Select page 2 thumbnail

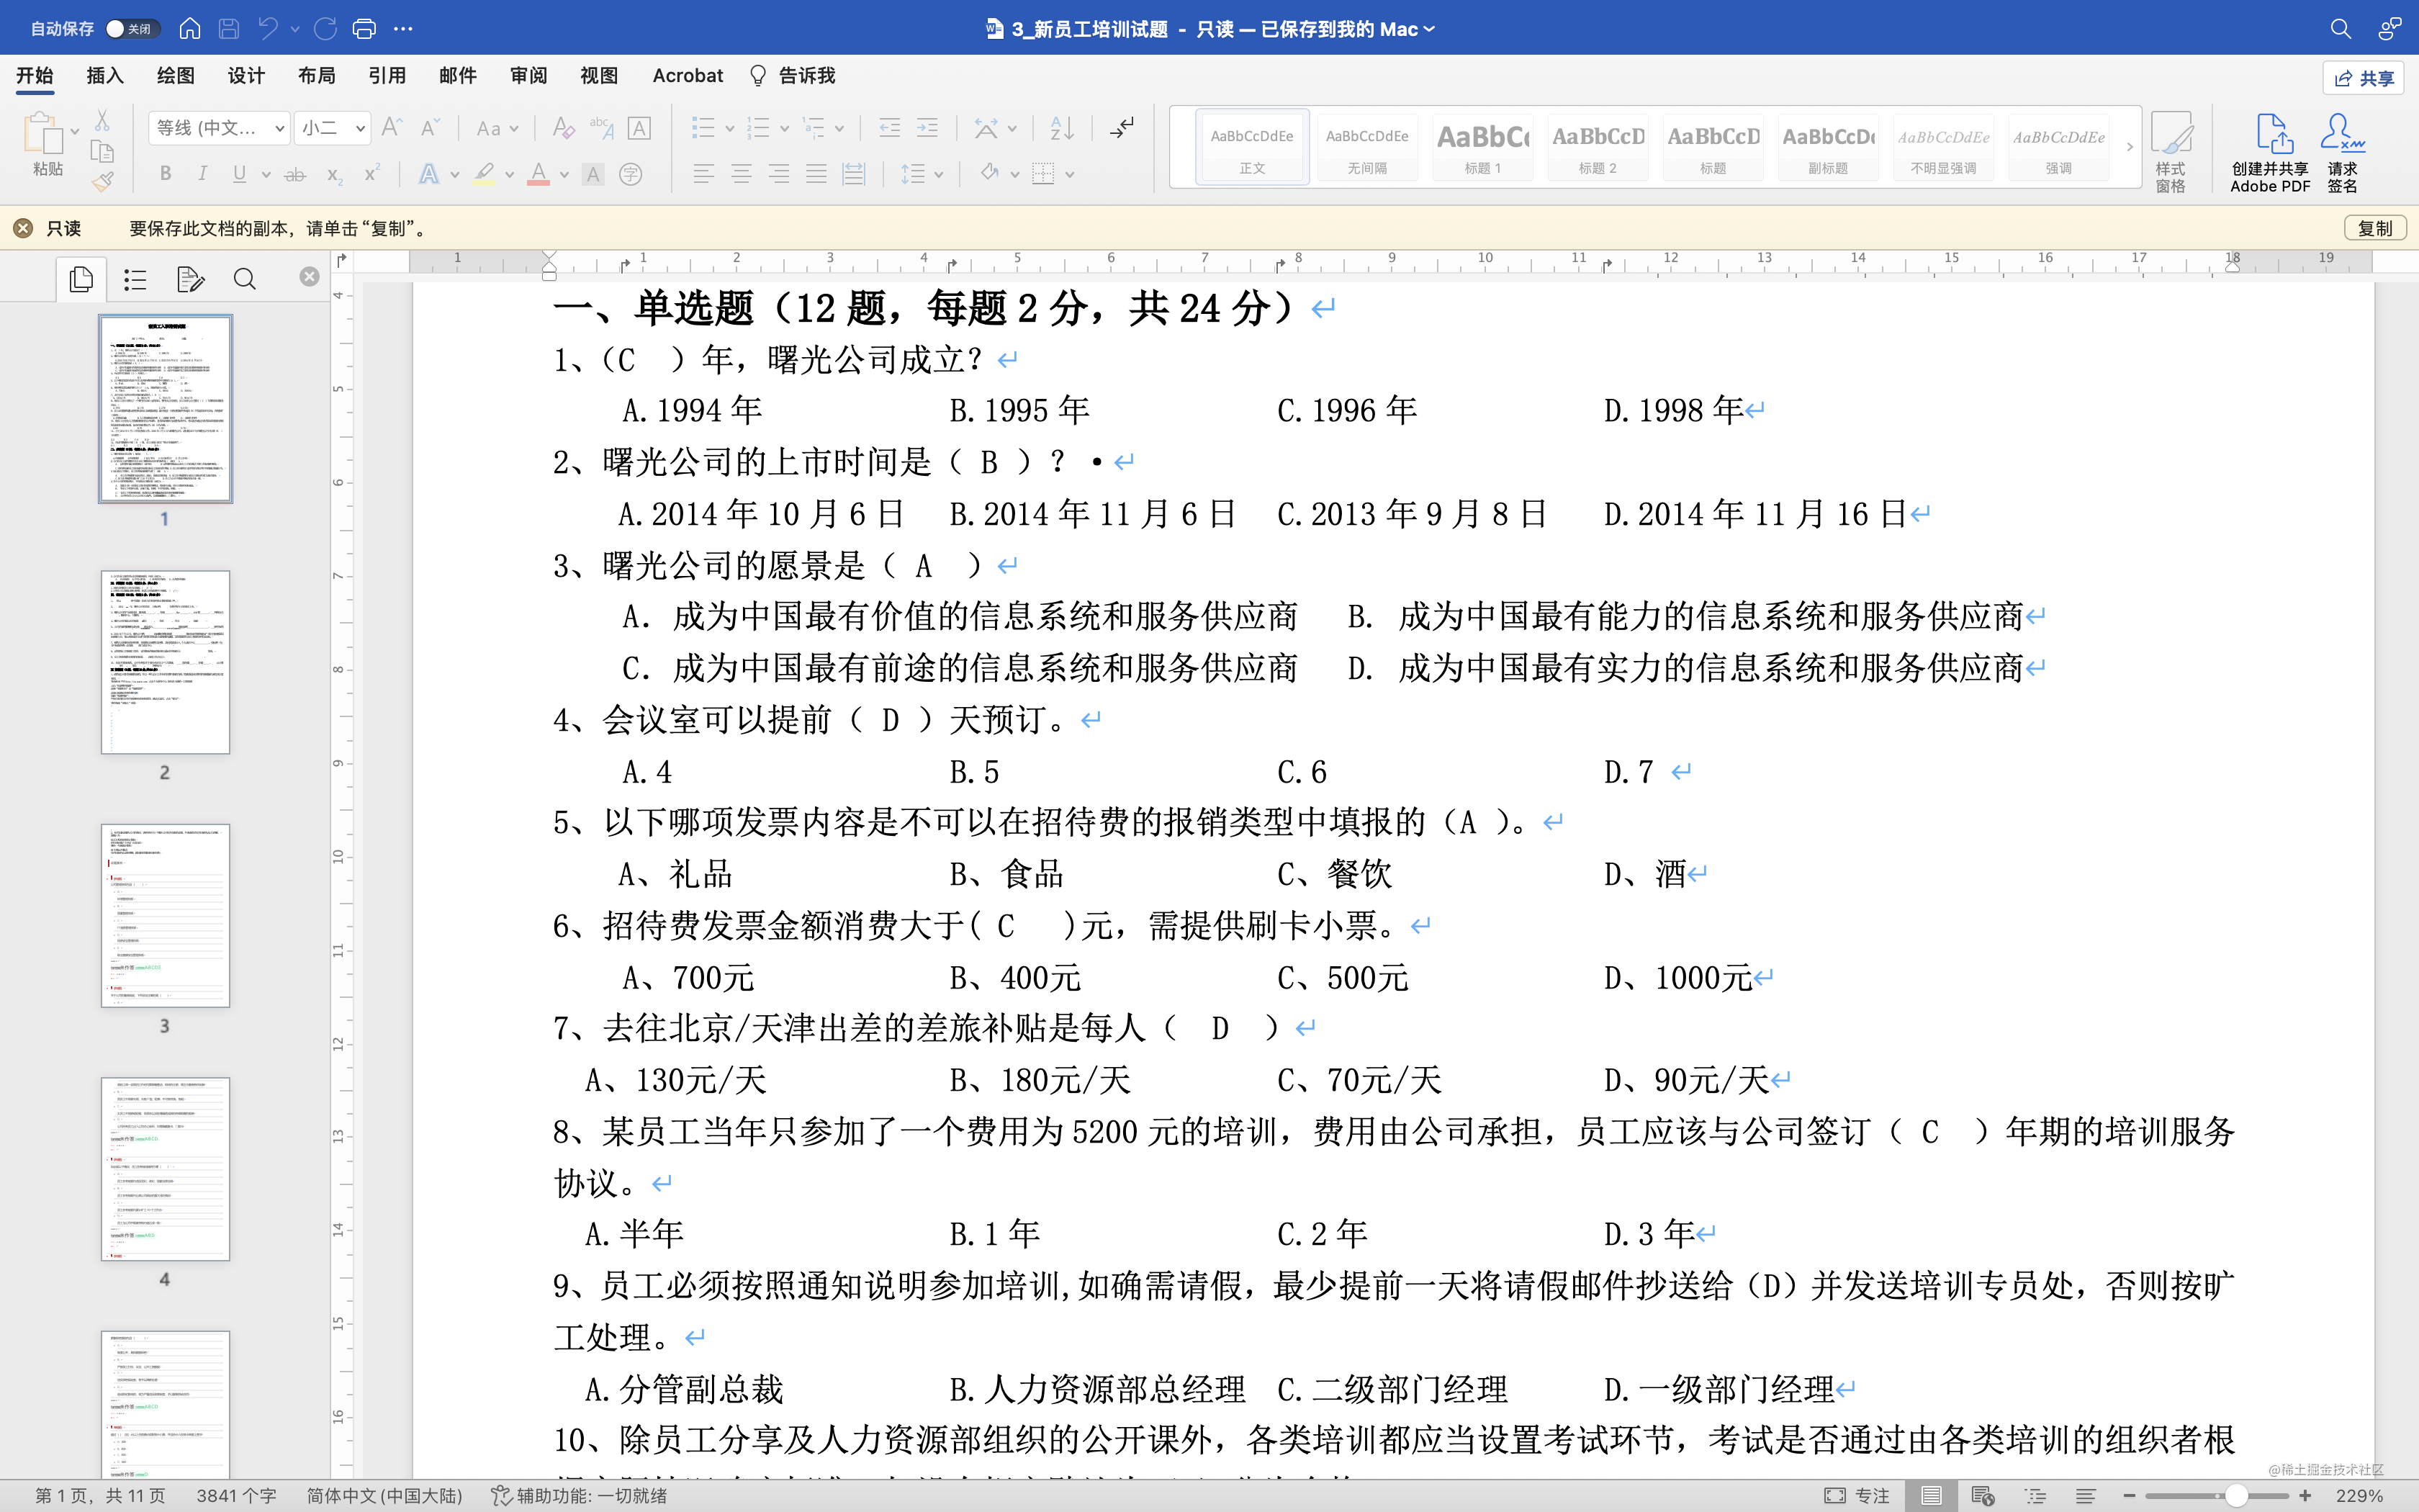(x=165, y=662)
